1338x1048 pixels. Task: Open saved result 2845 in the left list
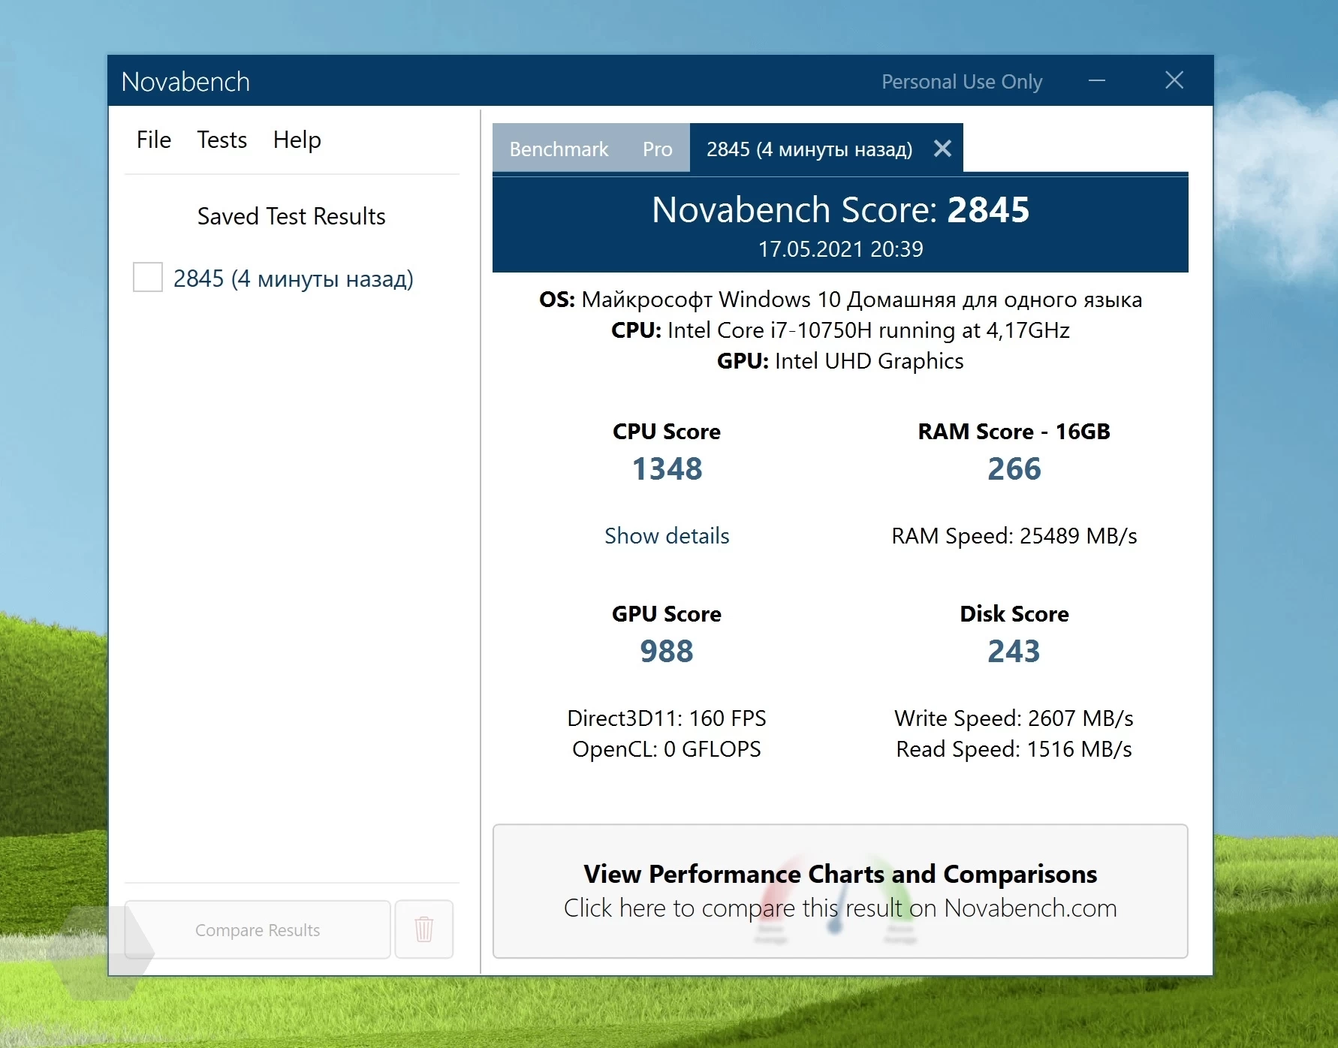(x=293, y=279)
